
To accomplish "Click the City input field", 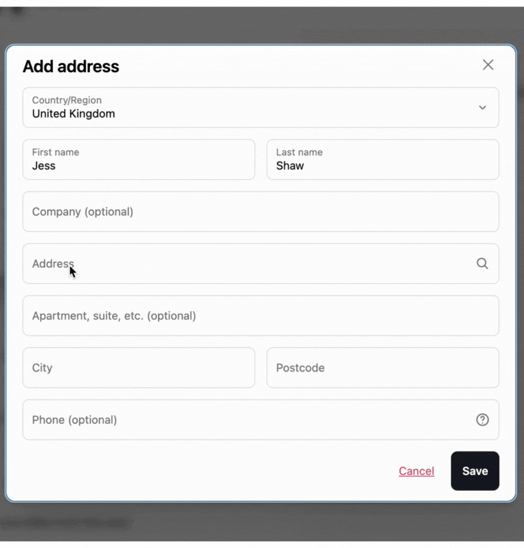I will [138, 368].
